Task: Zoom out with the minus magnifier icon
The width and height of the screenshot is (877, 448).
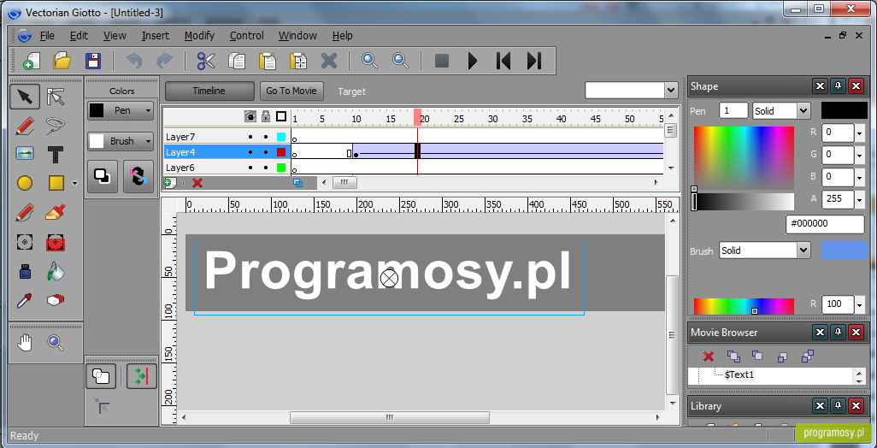Action: (x=401, y=61)
